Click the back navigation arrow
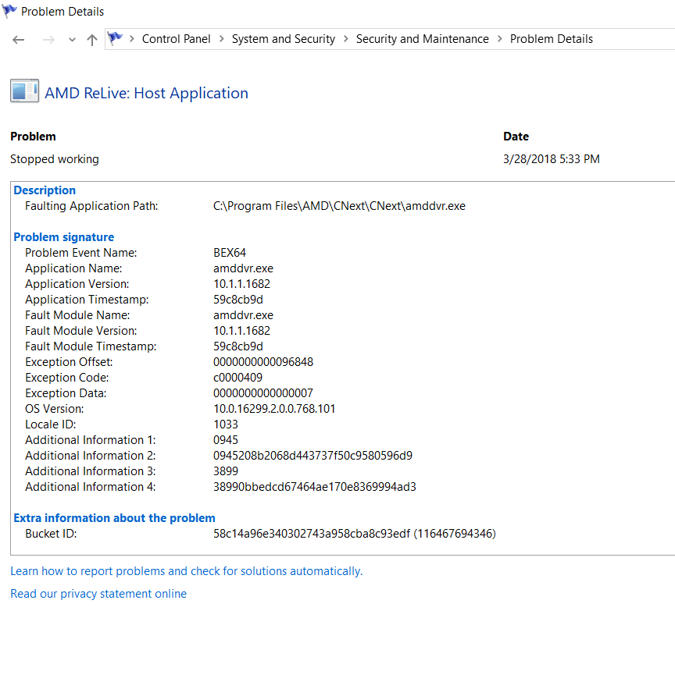675x689 pixels. tap(19, 40)
